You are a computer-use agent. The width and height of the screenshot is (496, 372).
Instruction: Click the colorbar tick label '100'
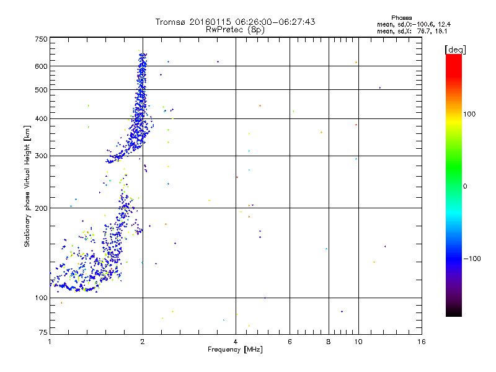click(469, 114)
